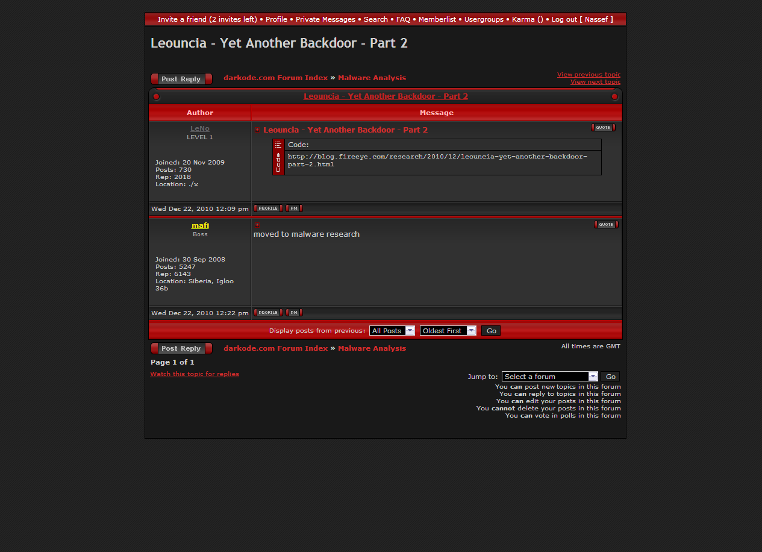Expand the All Posts dropdown
The height and width of the screenshot is (552, 762).
click(392, 331)
